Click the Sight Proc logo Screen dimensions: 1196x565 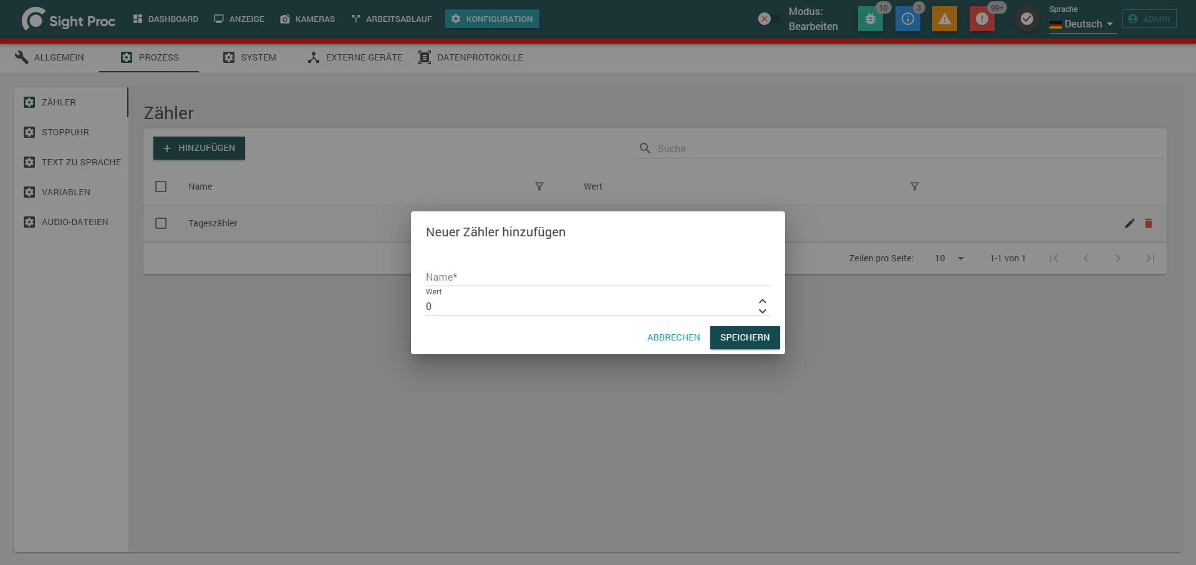click(69, 19)
